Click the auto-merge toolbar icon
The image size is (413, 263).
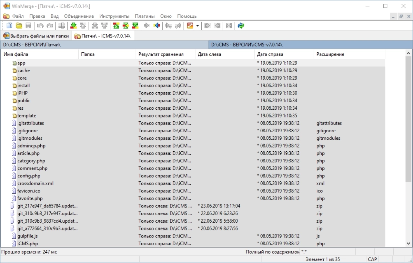click(x=229, y=25)
